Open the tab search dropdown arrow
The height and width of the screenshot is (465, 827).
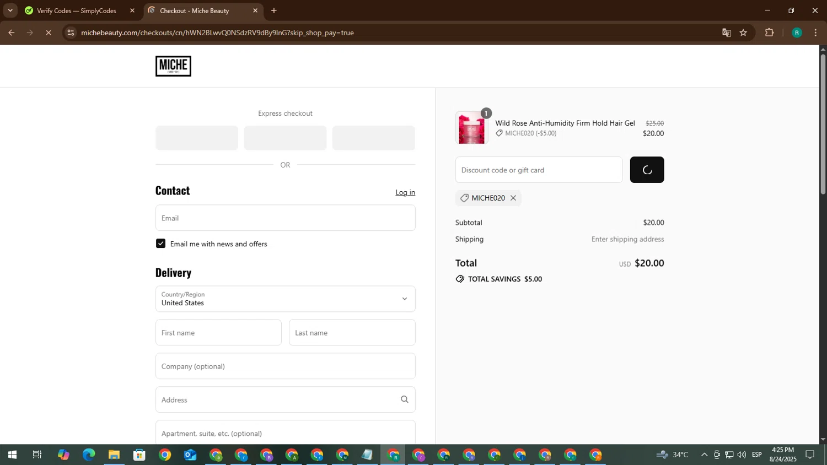coord(10,10)
